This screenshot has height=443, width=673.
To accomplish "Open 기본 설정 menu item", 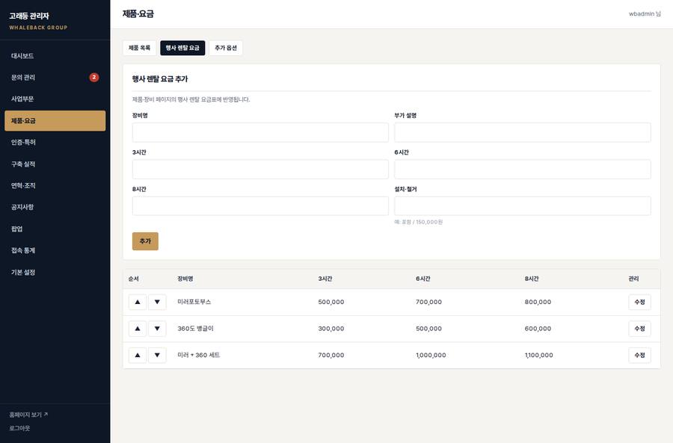I will (55, 273).
